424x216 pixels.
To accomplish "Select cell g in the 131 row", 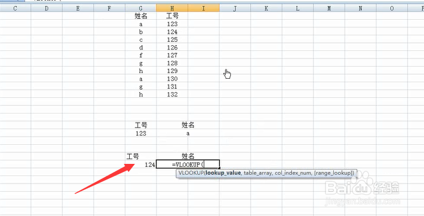I will pyautogui.click(x=141, y=87).
